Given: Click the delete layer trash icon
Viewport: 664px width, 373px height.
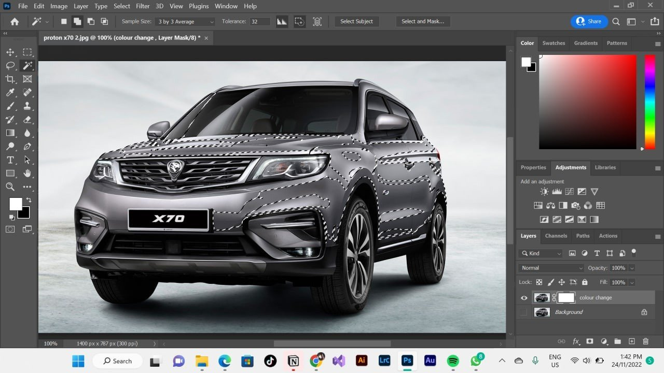Looking at the screenshot, I should [x=645, y=341].
